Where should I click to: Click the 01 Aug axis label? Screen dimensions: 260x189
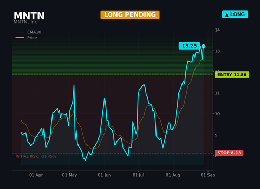coord(173,175)
